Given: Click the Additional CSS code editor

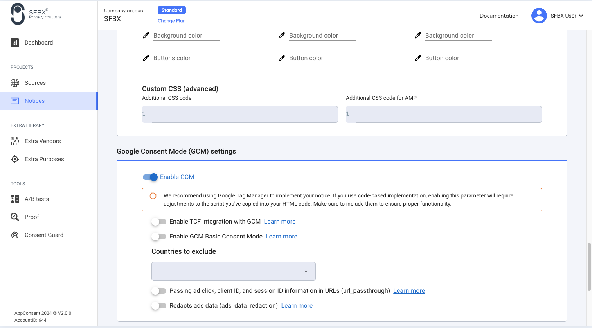Looking at the screenshot, I should pos(245,114).
